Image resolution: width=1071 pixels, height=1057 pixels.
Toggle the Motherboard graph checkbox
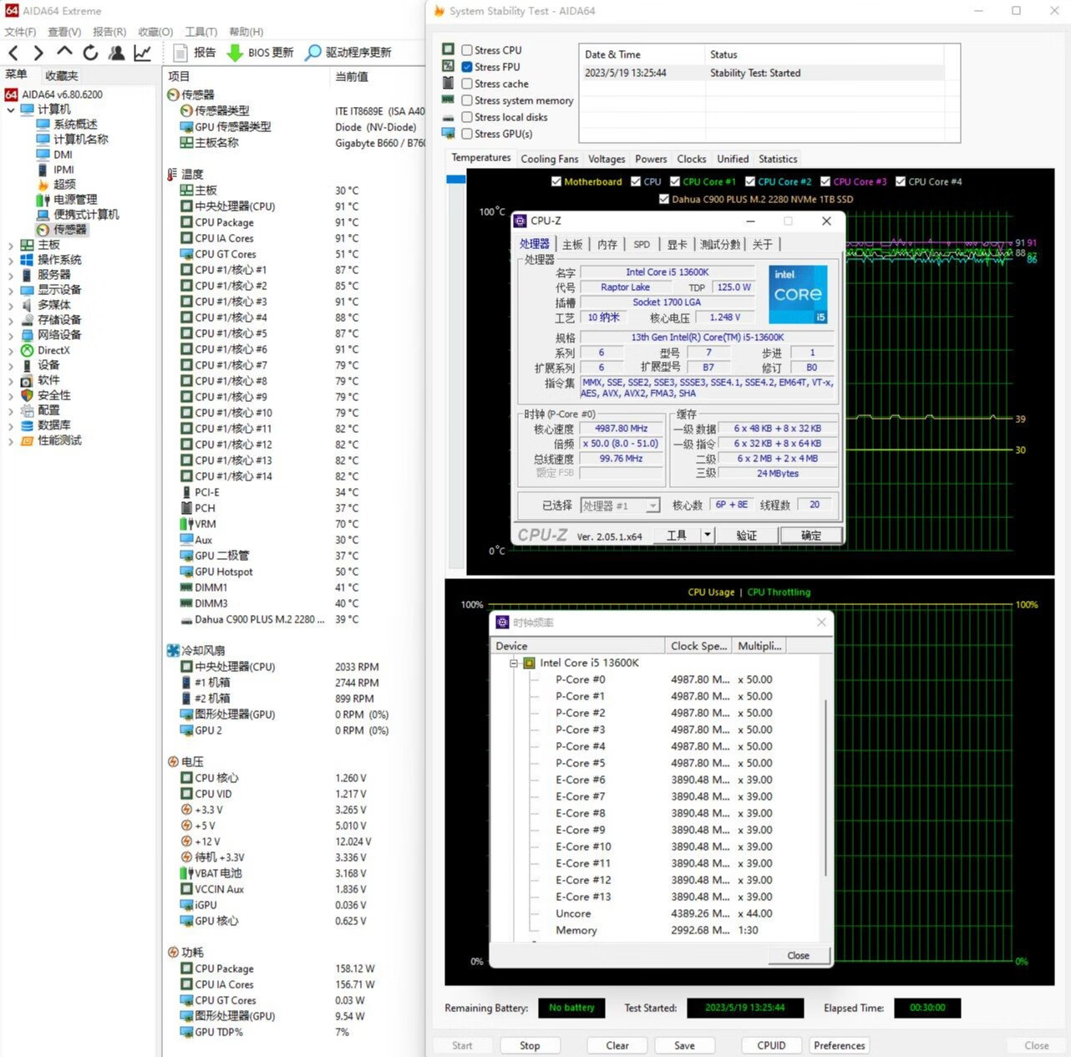(x=556, y=181)
